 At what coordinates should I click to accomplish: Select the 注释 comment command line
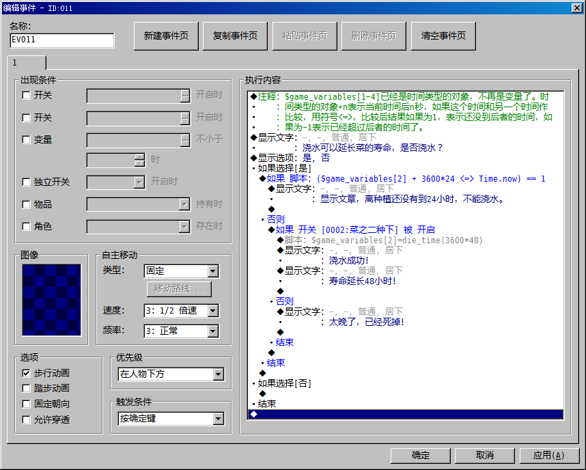(406, 96)
